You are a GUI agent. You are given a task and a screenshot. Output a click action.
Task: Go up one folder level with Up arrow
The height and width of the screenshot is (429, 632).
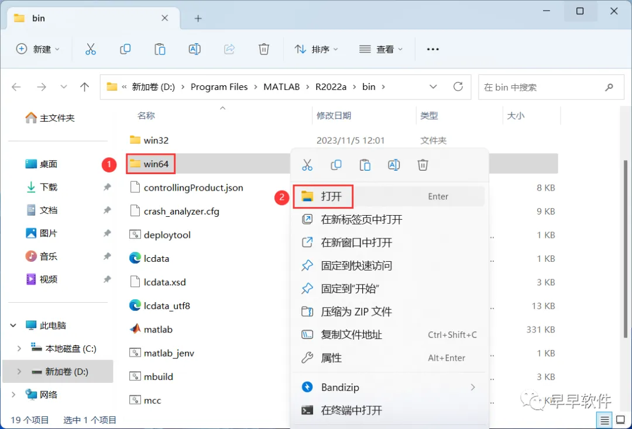tap(84, 87)
